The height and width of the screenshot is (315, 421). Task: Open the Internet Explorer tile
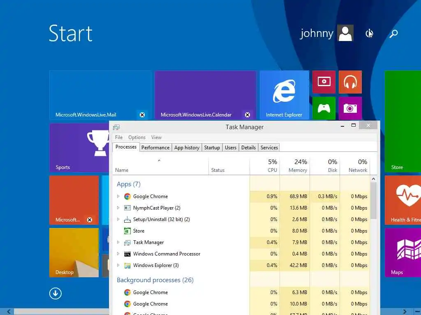pyautogui.click(x=285, y=95)
